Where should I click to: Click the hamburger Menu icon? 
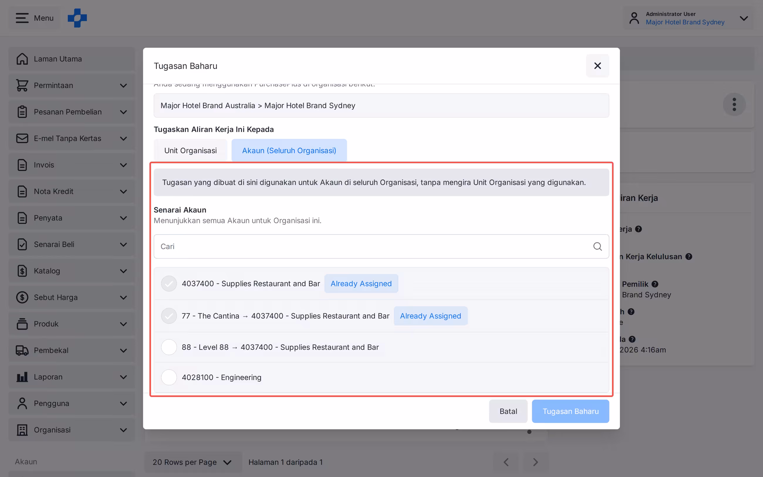[22, 18]
